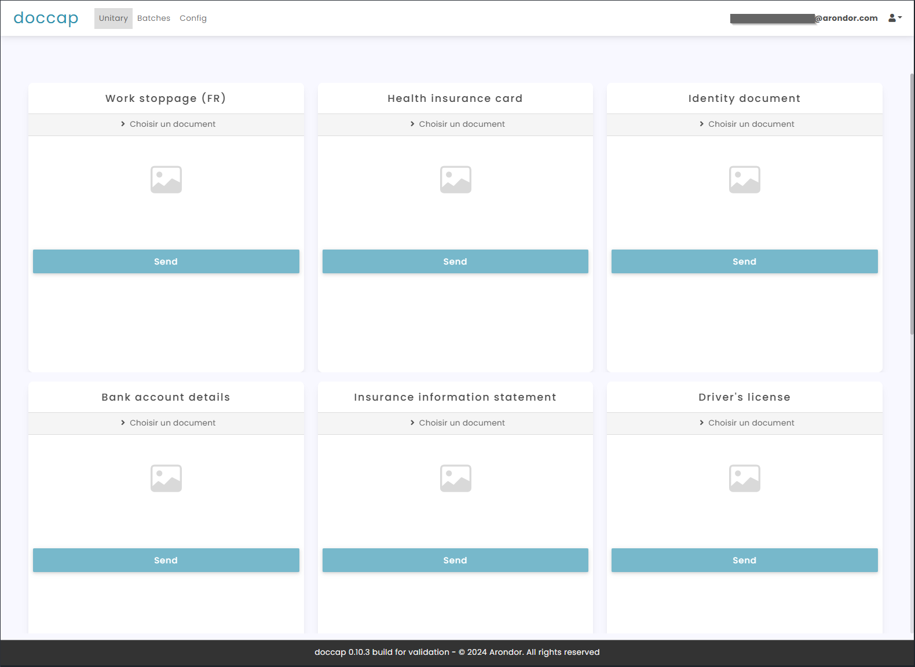Click the Insurance information statement image placeholder
Image resolution: width=915 pixels, height=667 pixels.
tap(455, 478)
